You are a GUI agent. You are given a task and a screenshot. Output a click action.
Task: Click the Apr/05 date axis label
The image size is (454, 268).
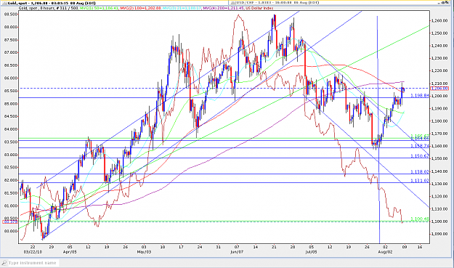(x=70, y=252)
